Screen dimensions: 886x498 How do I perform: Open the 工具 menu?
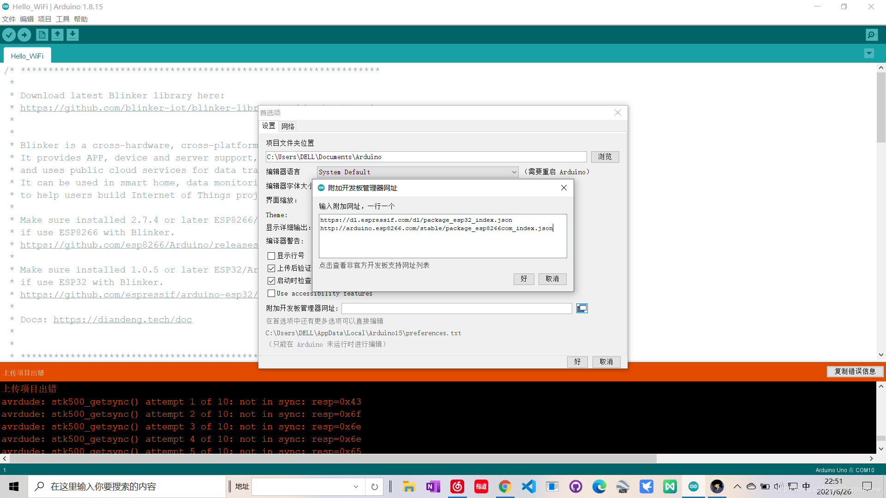(62, 19)
